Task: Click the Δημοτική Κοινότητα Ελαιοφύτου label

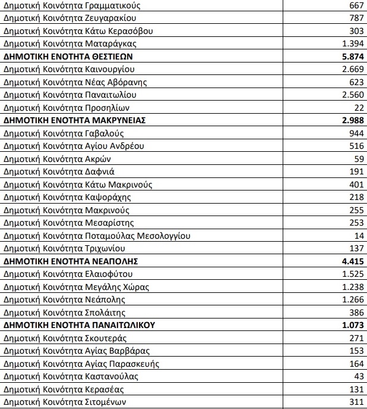Action: [67, 274]
